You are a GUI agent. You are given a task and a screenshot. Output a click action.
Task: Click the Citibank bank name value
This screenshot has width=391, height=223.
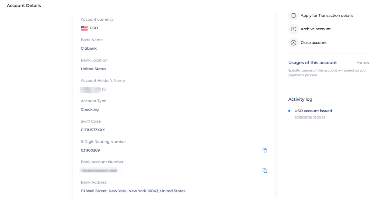click(89, 48)
